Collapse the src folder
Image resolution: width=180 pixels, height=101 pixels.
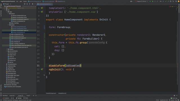click(x=5, y=10)
